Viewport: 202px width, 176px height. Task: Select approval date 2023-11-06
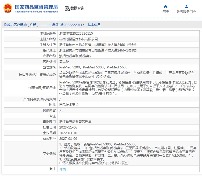coord(68,127)
